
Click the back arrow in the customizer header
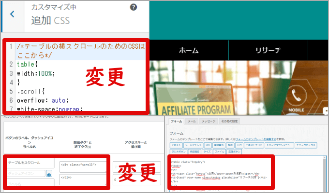coord(13,14)
